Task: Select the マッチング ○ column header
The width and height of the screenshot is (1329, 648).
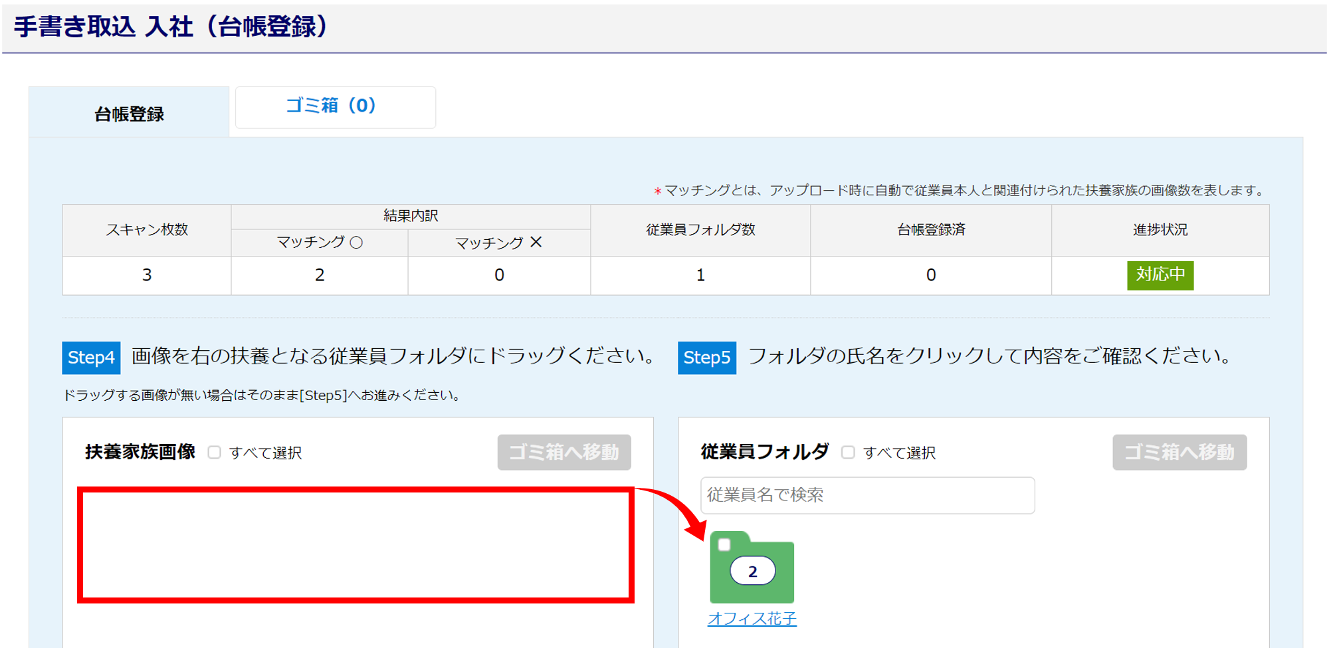Action: click(320, 243)
